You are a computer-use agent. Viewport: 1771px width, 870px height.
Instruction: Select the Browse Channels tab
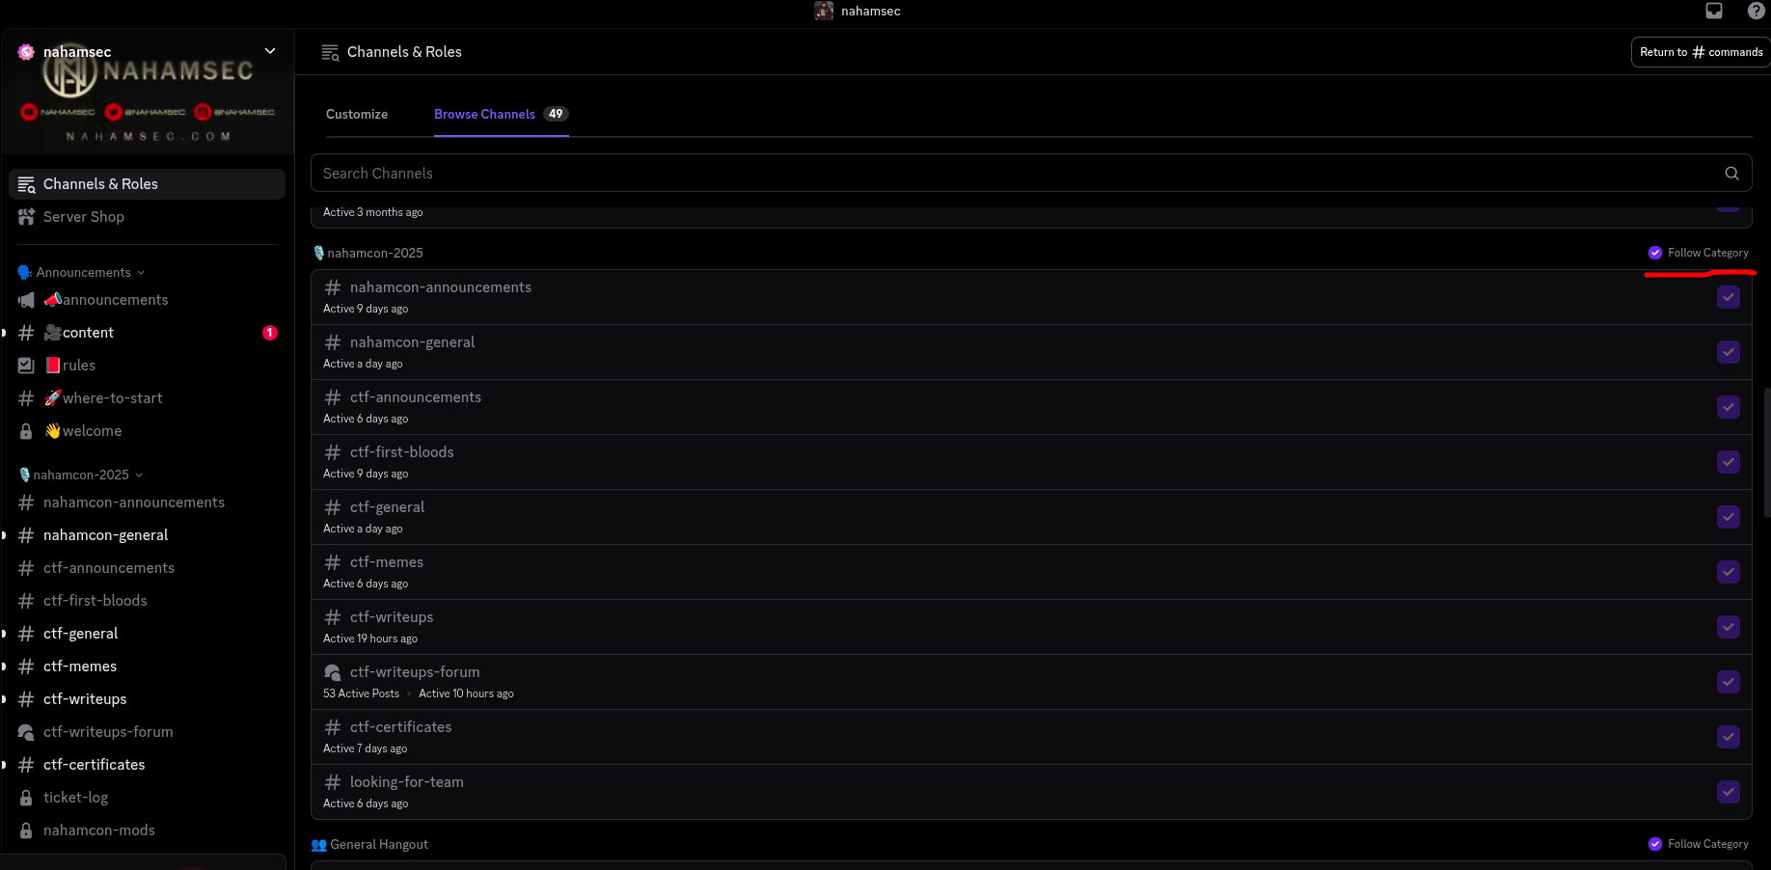click(484, 114)
